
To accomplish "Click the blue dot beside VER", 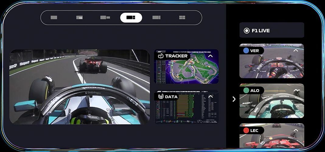I will pos(246,51).
